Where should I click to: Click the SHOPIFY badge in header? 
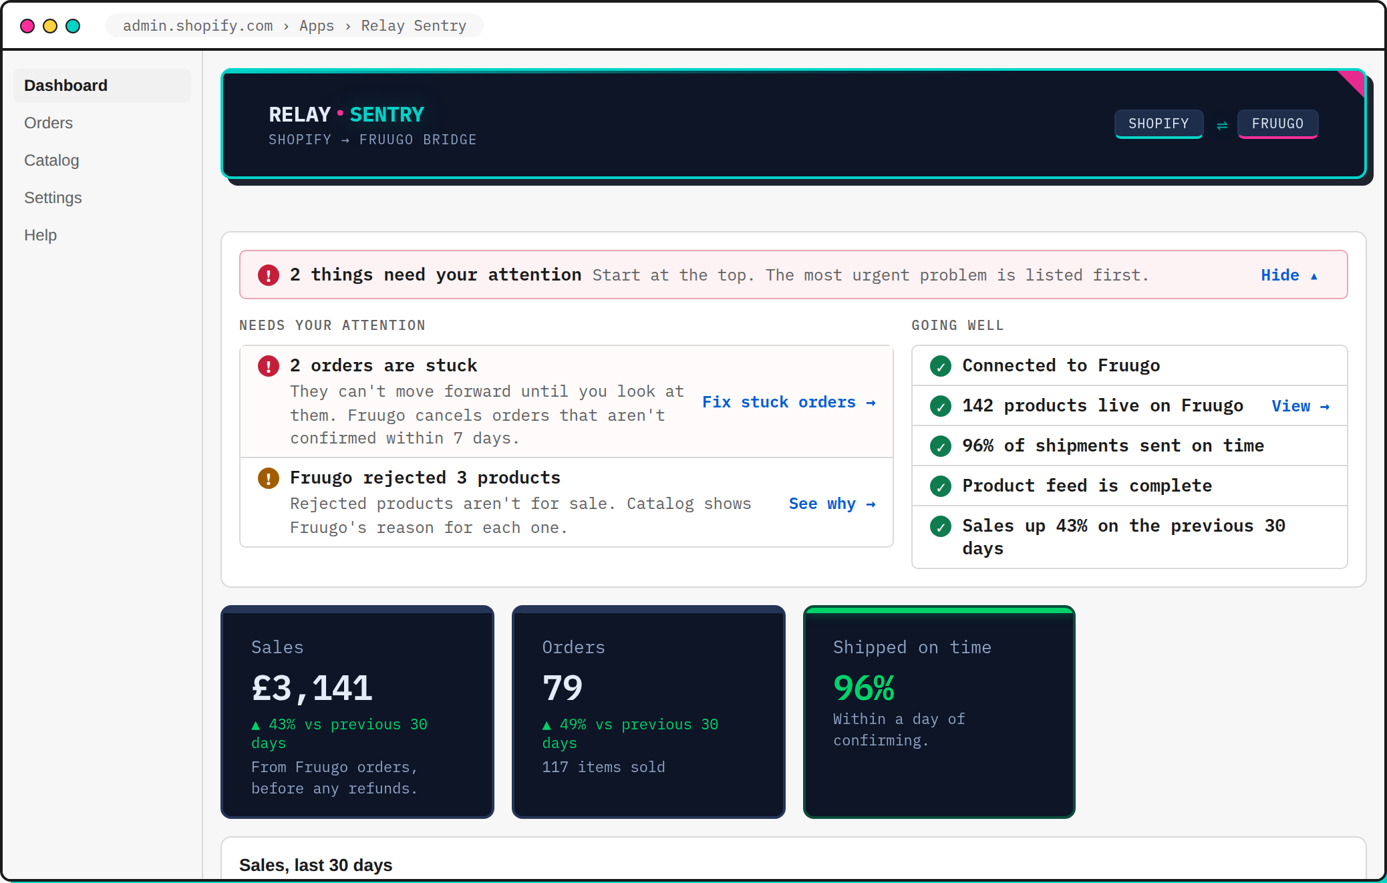tap(1159, 124)
